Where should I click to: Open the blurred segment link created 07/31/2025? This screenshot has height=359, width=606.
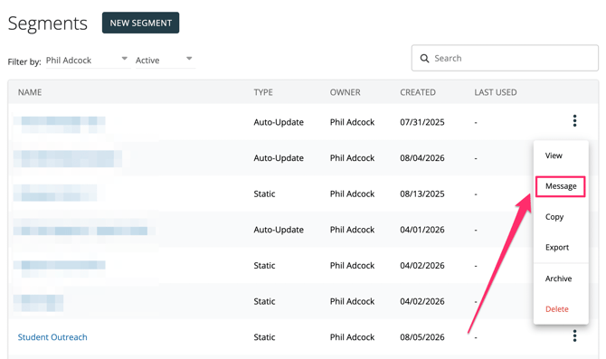coord(59,124)
